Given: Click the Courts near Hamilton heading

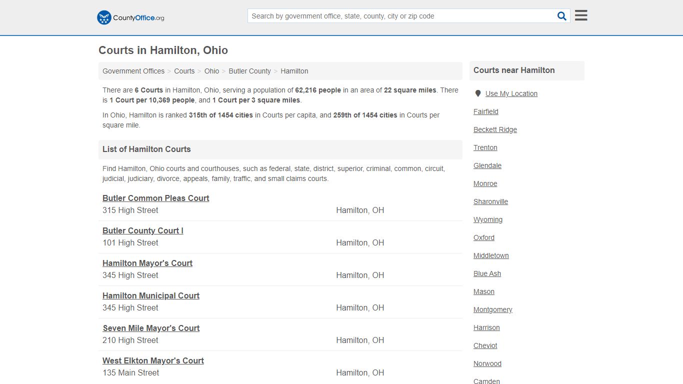Looking at the screenshot, I should coord(514,70).
